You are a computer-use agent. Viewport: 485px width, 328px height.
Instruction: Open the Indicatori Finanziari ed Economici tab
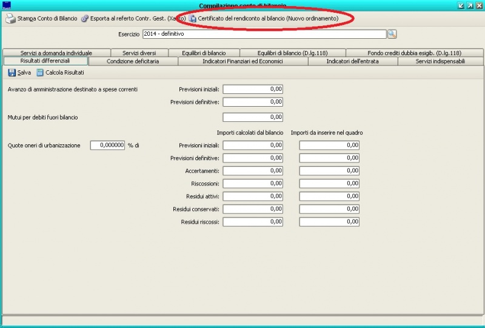[x=242, y=61]
